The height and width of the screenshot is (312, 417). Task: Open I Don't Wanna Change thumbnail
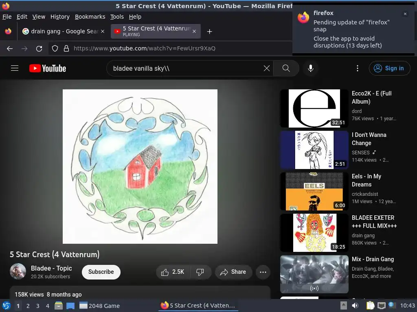pos(314,149)
